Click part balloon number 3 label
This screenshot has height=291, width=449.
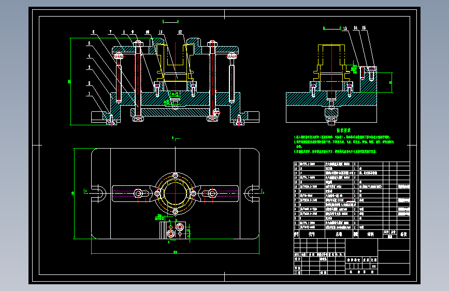[x=90, y=67]
